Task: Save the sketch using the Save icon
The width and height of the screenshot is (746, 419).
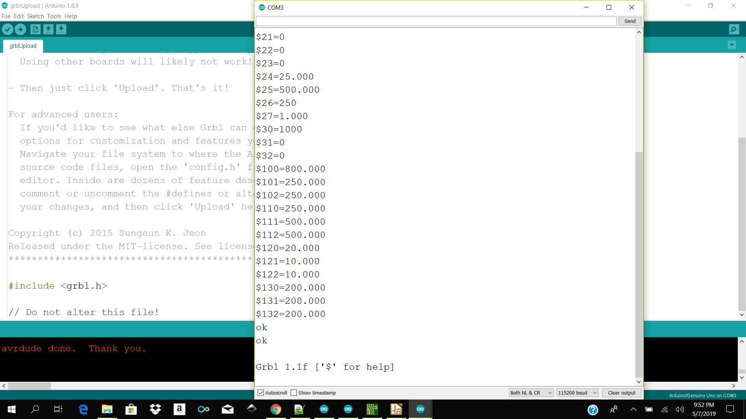Action: tap(61, 29)
